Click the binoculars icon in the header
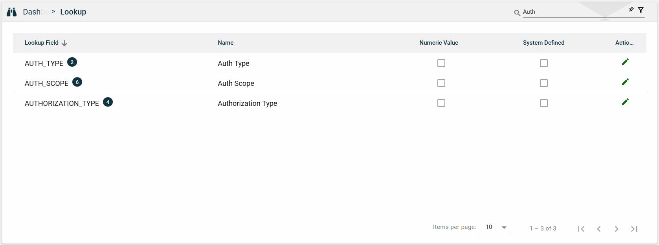Image resolution: width=659 pixels, height=245 pixels. (x=12, y=12)
